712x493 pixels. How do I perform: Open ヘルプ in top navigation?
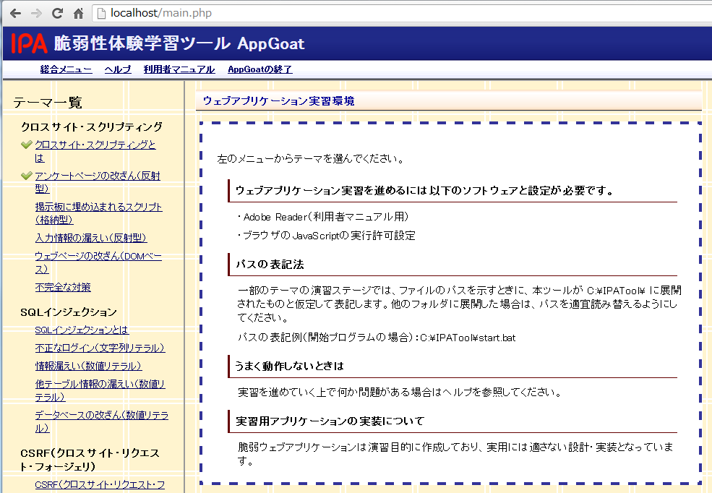(x=118, y=69)
